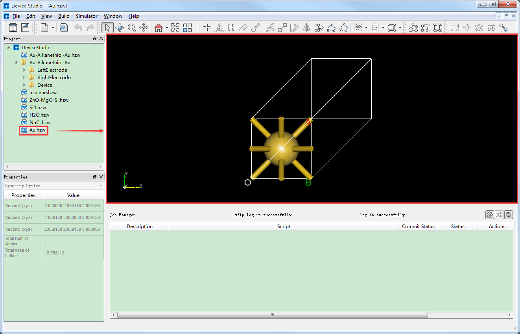Open the Build menu
520x334 pixels.
coord(64,16)
